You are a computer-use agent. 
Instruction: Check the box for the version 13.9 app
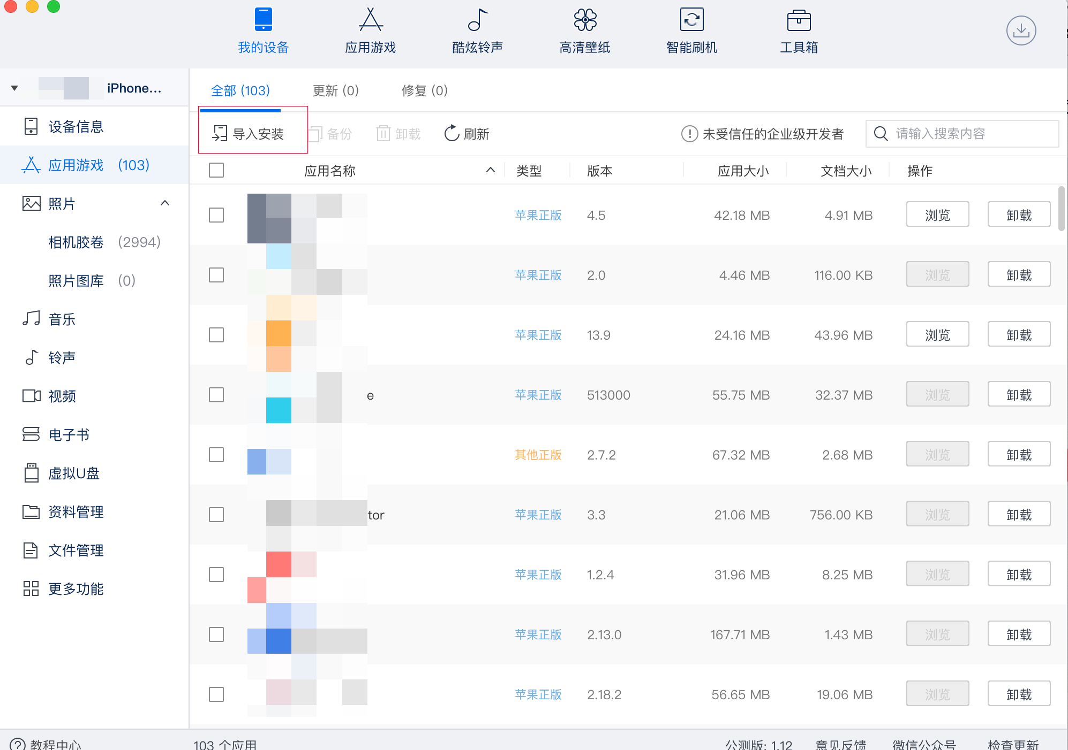click(216, 335)
